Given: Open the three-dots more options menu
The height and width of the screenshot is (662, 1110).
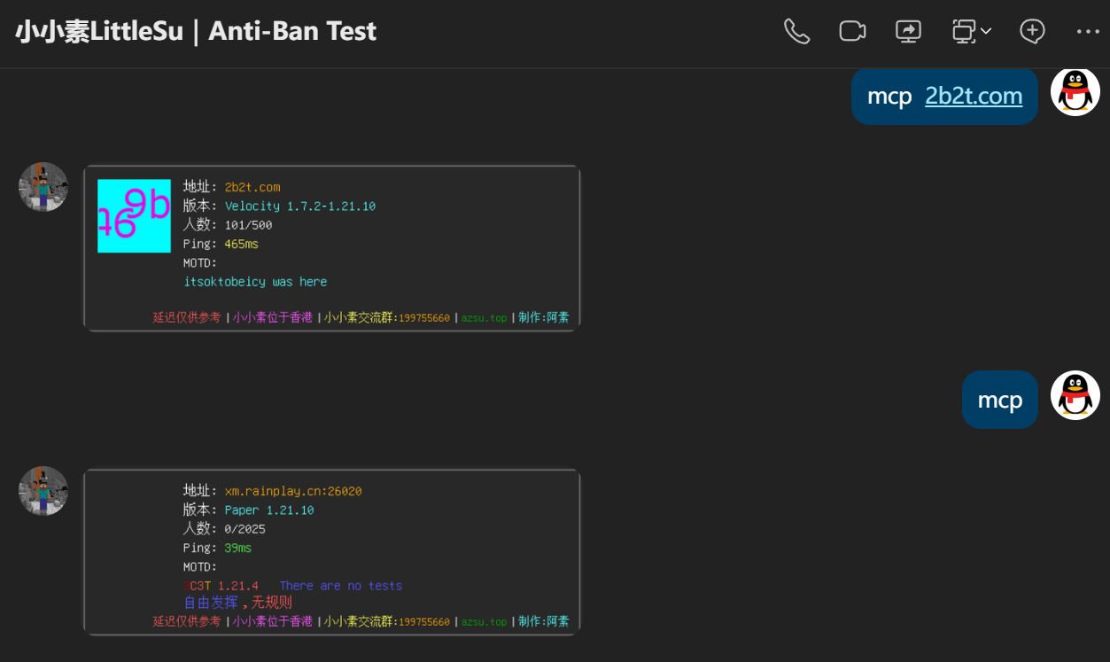Looking at the screenshot, I should click(1088, 31).
